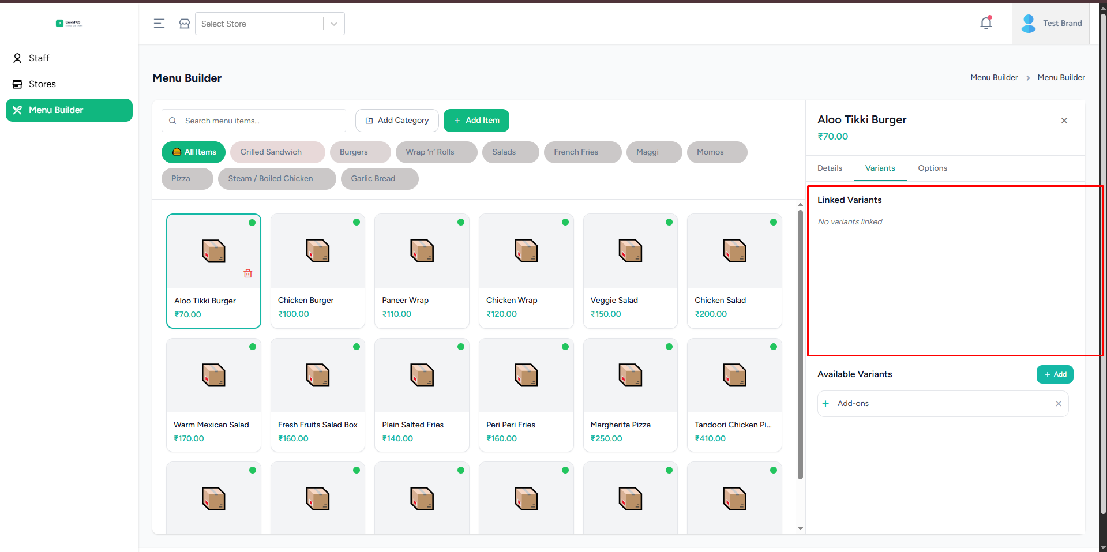Click the plus icon beside Add-ons
The height and width of the screenshot is (552, 1107).
click(x=825, y=404)
